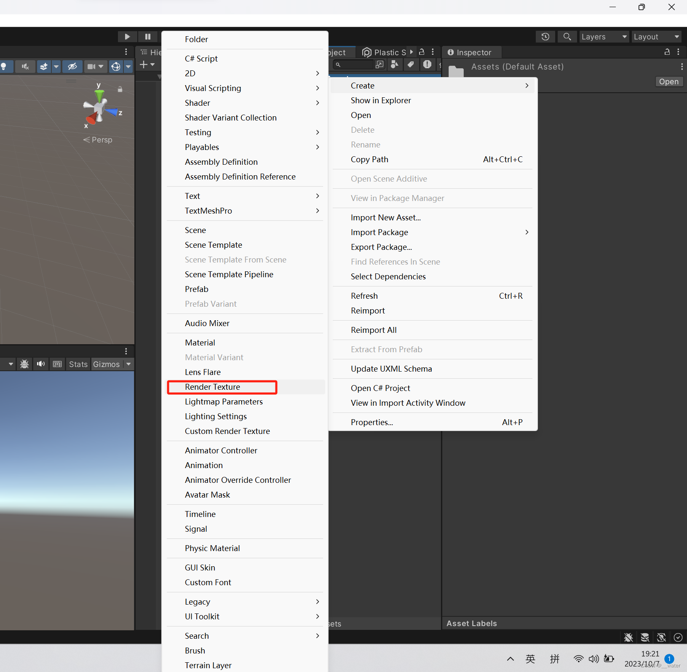The image size is (687, 672).
Task: Click the search icon in the toolbar
Action: tap(567, 37)
